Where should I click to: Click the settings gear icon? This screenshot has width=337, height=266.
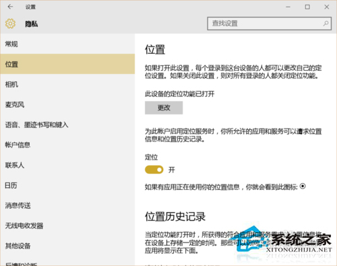[x=10, y=24]
